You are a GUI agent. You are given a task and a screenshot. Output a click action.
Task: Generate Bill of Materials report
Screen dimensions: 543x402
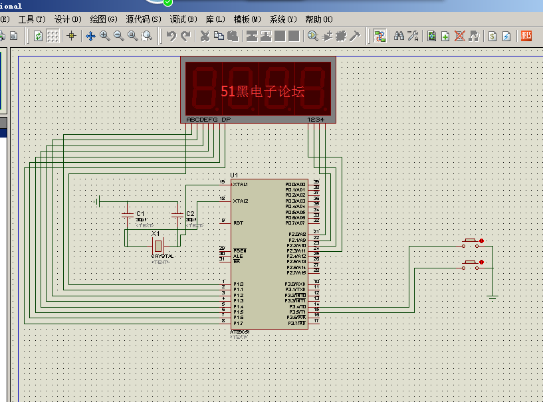tap(492, 36)
